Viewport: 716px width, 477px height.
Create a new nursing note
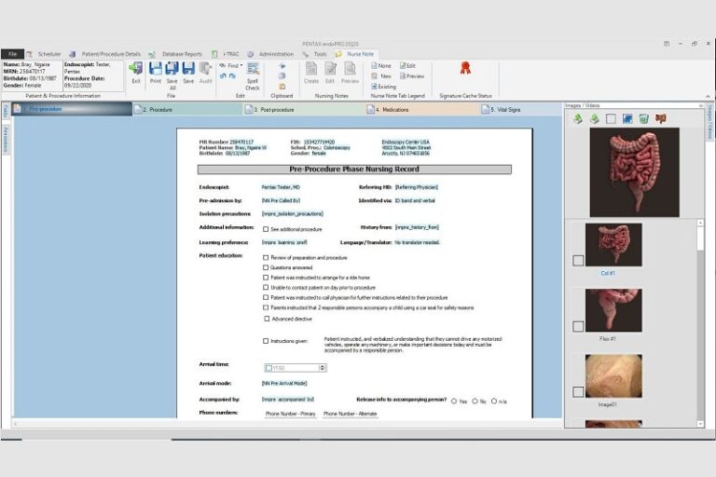[311, 71]
